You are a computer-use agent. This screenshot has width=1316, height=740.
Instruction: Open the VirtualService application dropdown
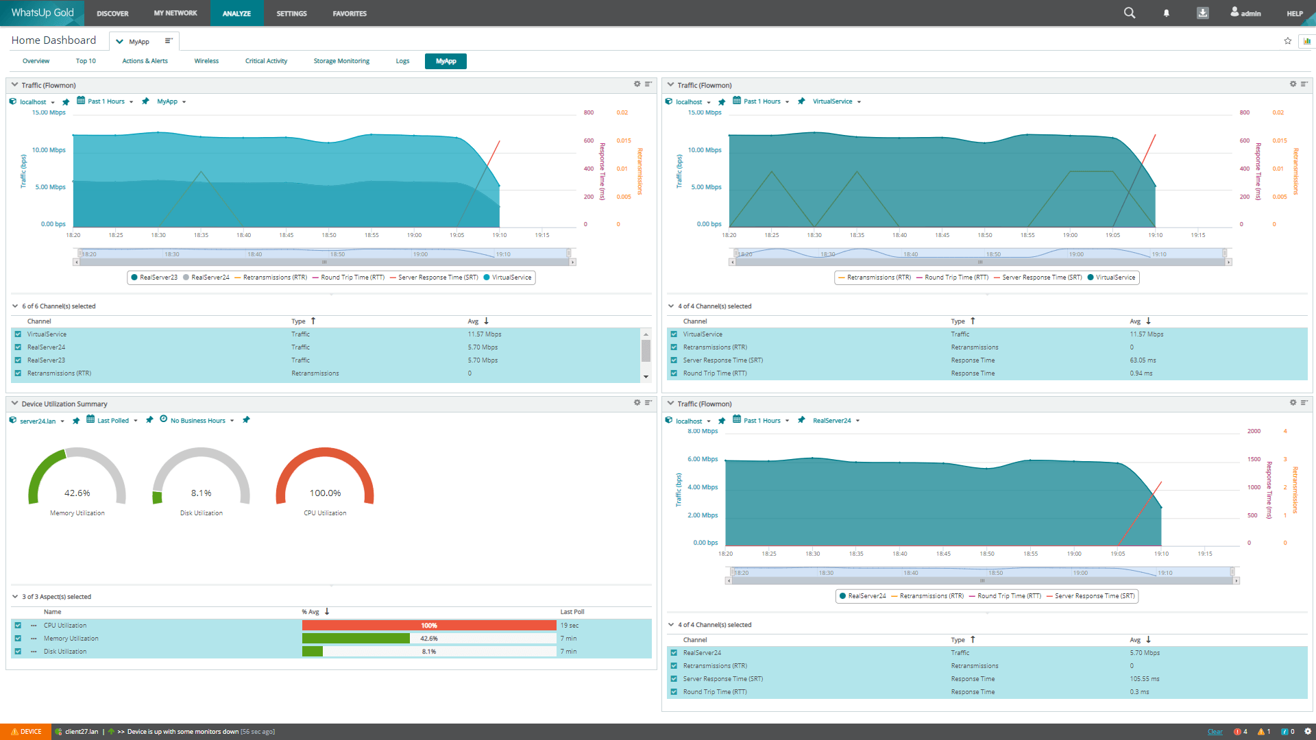pyautogui.click(x=837, y=101)
